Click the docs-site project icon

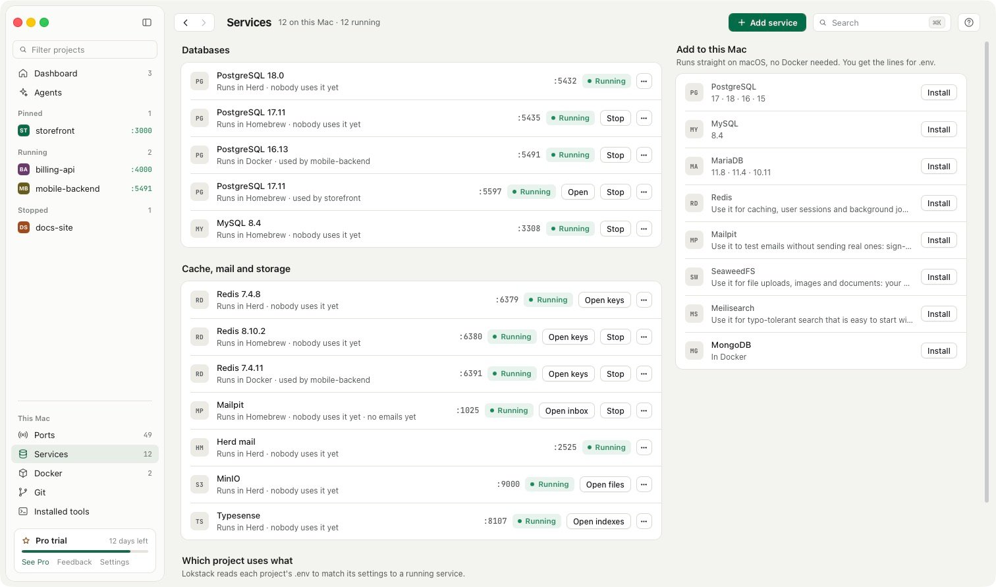click(24, 227)
